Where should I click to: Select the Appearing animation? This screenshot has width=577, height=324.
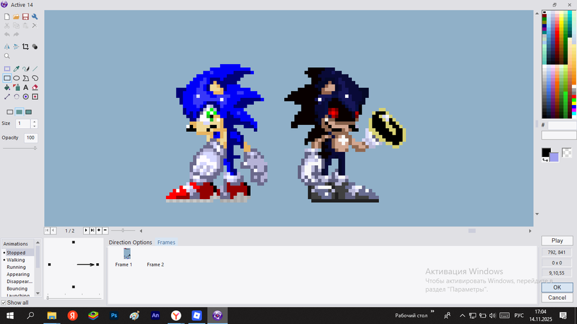tap(18, 275)
